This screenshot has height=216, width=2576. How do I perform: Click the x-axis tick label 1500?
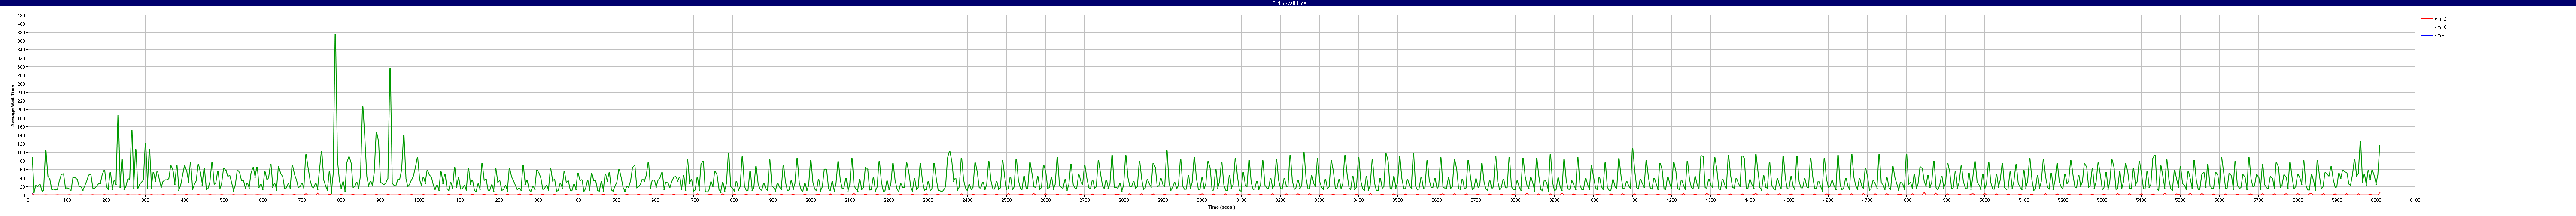pyautogui.click(x=615, y=200)
